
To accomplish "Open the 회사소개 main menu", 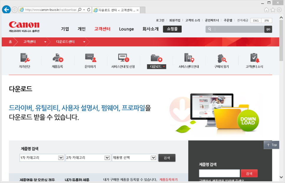I will click(x=150, y=29).
